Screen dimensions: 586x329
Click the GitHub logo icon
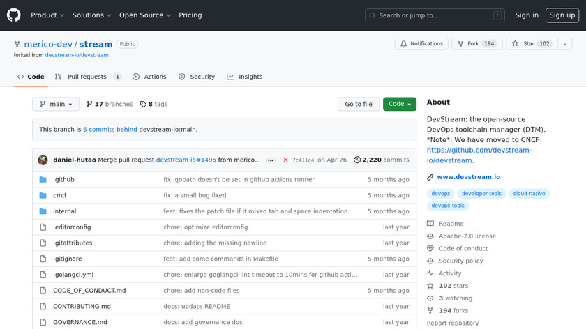[x=14, y=15]
